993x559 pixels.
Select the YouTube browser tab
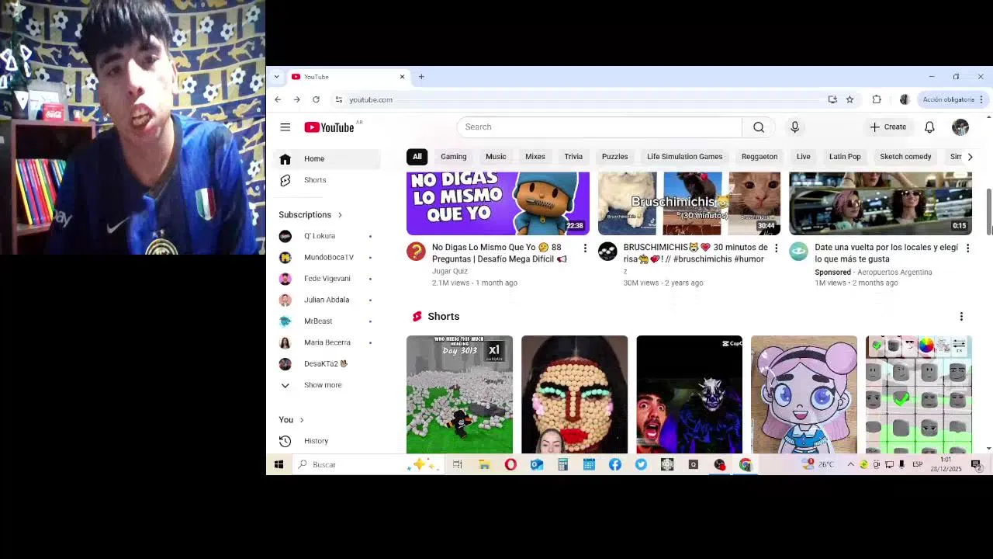point(348,77)
